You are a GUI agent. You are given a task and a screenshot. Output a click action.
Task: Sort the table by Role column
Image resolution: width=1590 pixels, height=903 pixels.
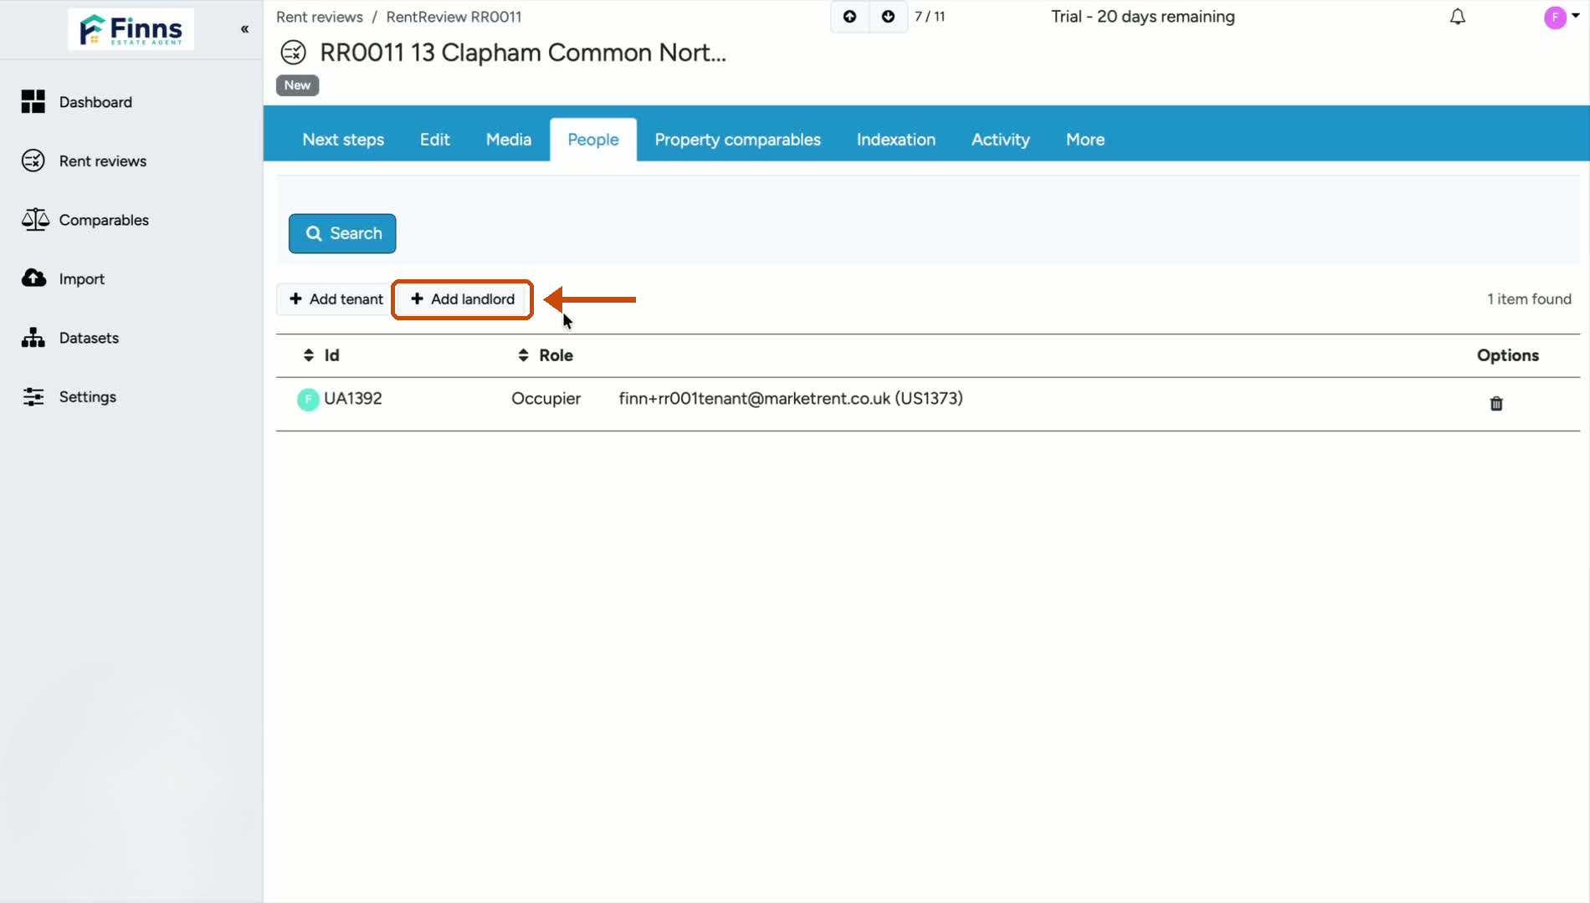coord(546,355)
